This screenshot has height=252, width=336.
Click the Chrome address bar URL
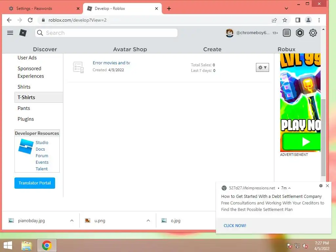click(77, 20)
